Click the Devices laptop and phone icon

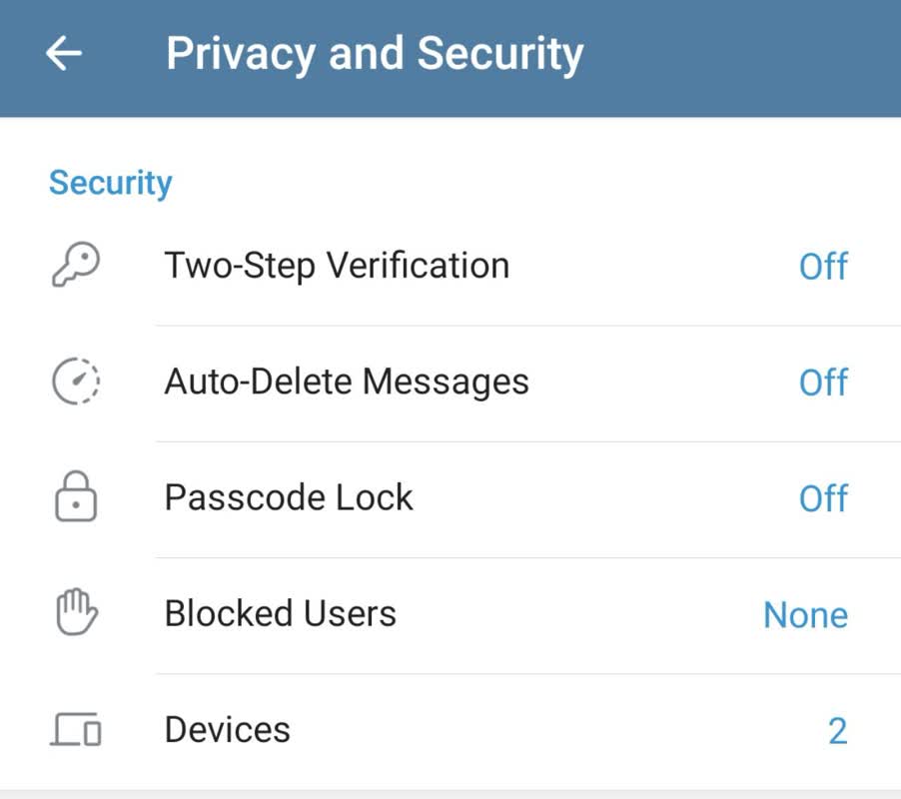click(76, 730)
